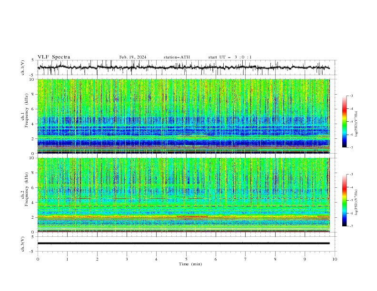The height and width of the screenshot is (291, 377).
Task: Click the time axis tick label '1'
Action: point(67,259)
